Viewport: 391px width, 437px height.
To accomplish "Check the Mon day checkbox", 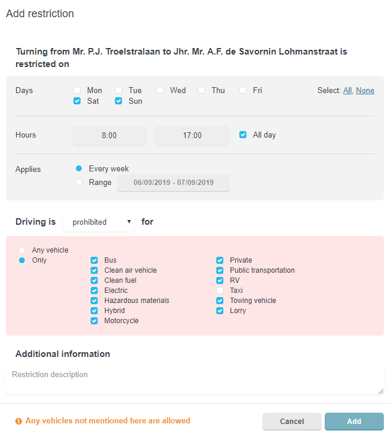I will [77, 91].
